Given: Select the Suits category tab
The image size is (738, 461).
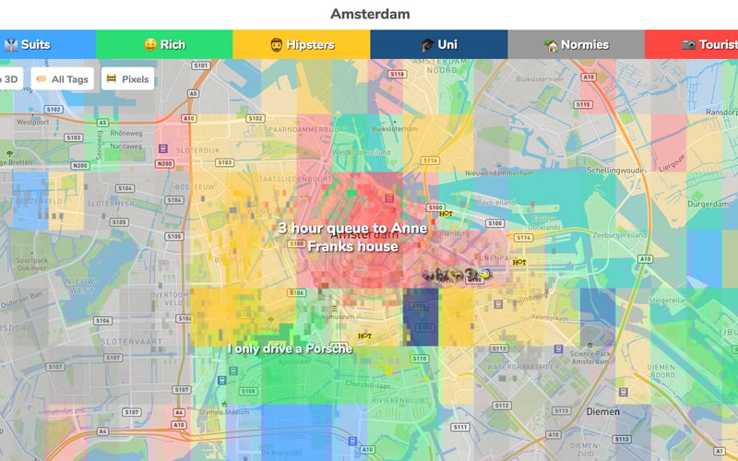Looking at the screenshot, I should [x=48, y=44].
